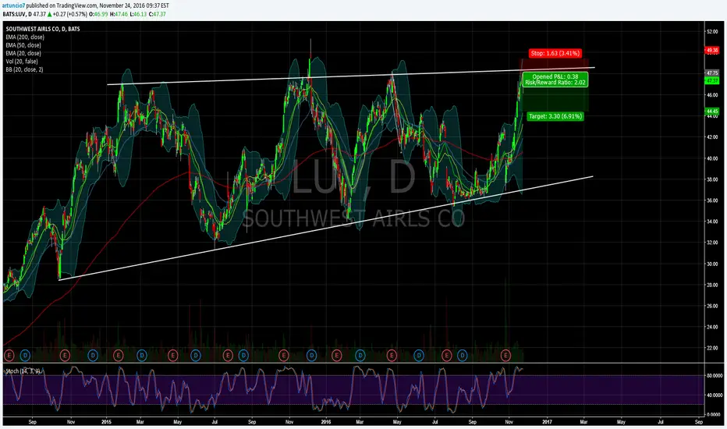Select the EMA (200, close) indicator legend
This screenshot has height=429, width=727.
point(25,37)
